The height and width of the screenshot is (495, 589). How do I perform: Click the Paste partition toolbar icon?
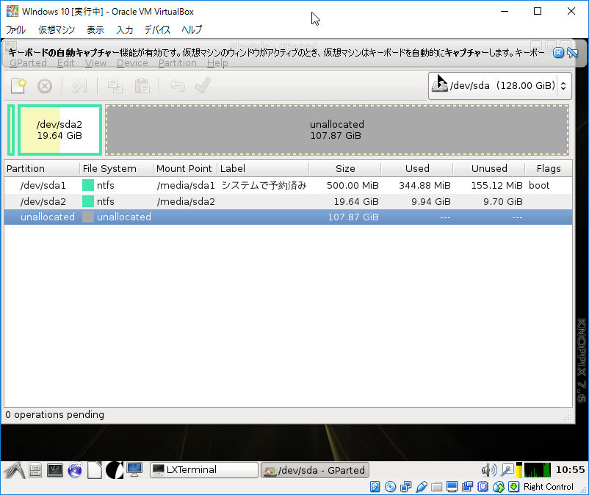[142, 86]
